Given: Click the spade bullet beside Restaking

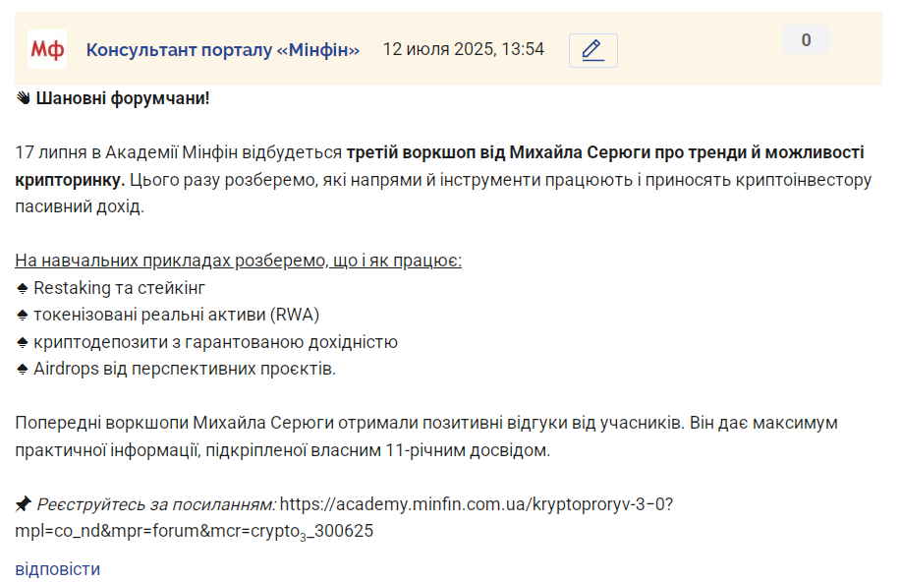Looking at the screenshot, I should 23,288.
